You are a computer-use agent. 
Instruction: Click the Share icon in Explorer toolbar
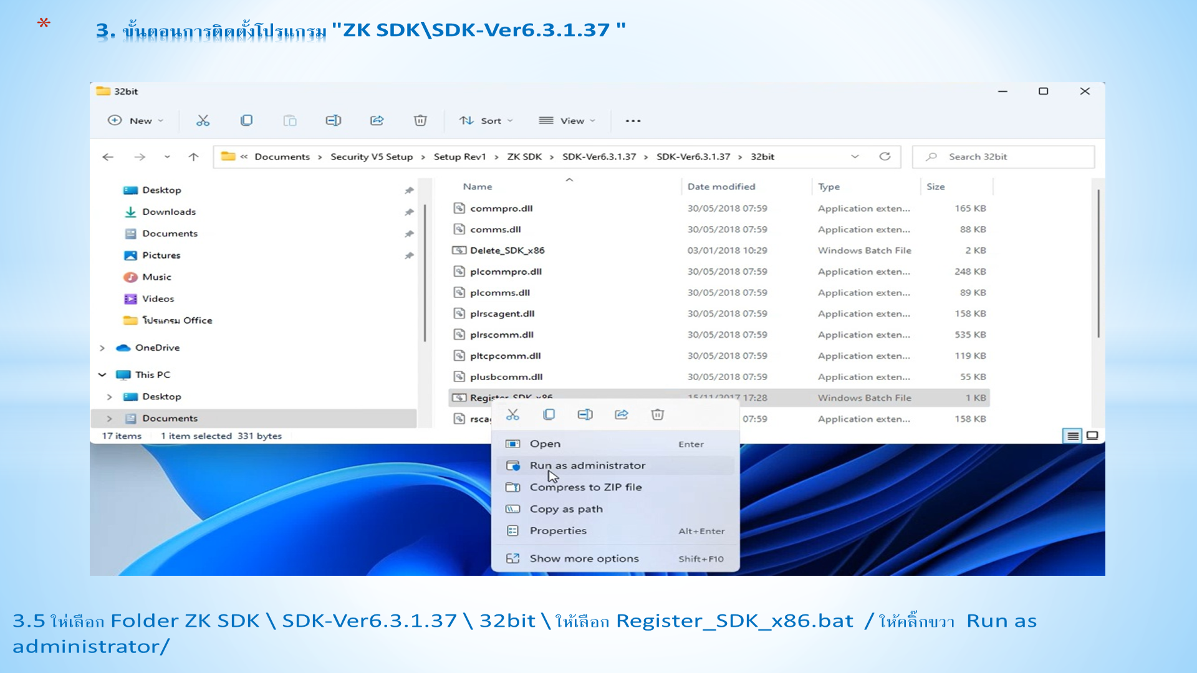(x=377, y=121)
